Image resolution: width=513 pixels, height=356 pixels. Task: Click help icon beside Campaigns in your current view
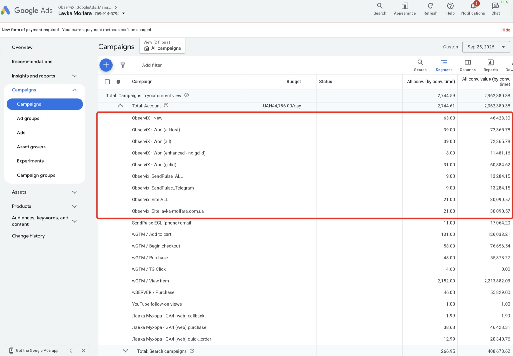pyautogui.click(x=187, y=95)
